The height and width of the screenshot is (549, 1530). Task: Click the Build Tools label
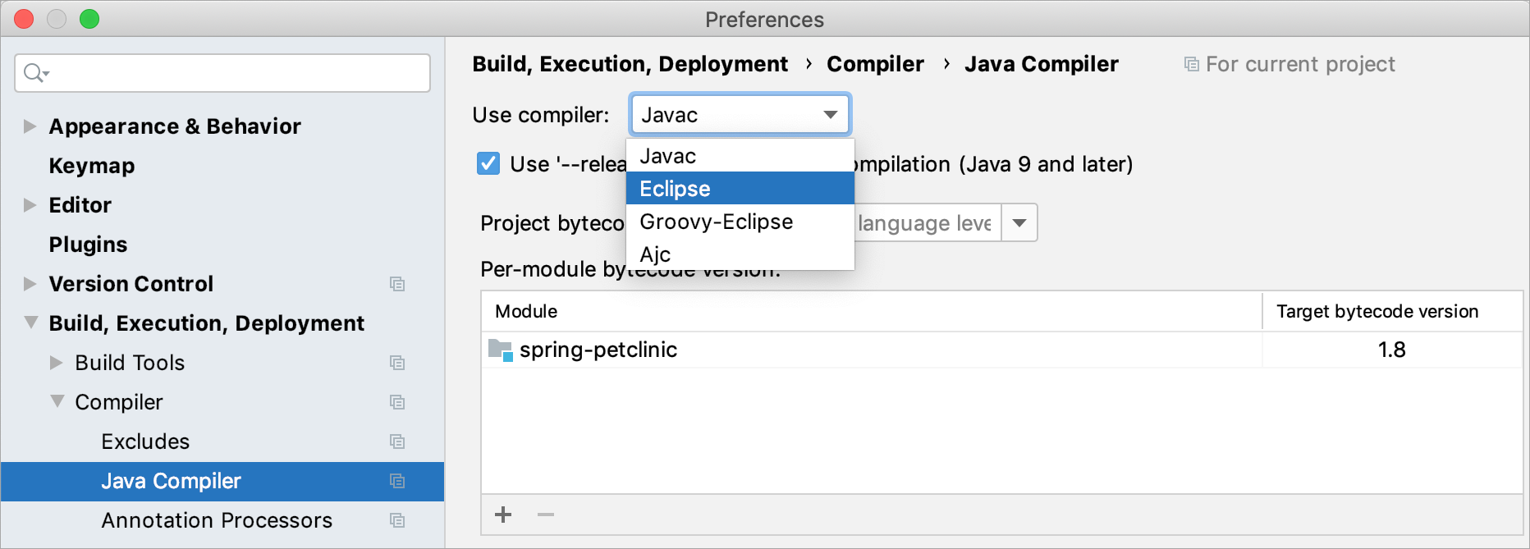(x=130, y=363)
